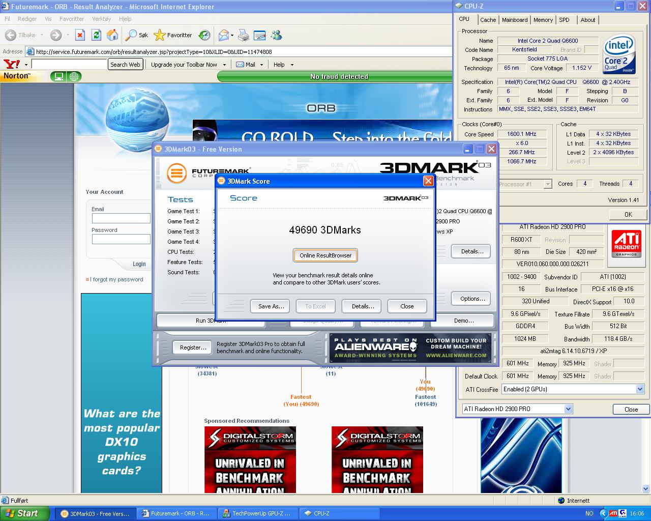Stop page loading with red X icon
Viewport: 651px width, 521px height.
[80, 35]
